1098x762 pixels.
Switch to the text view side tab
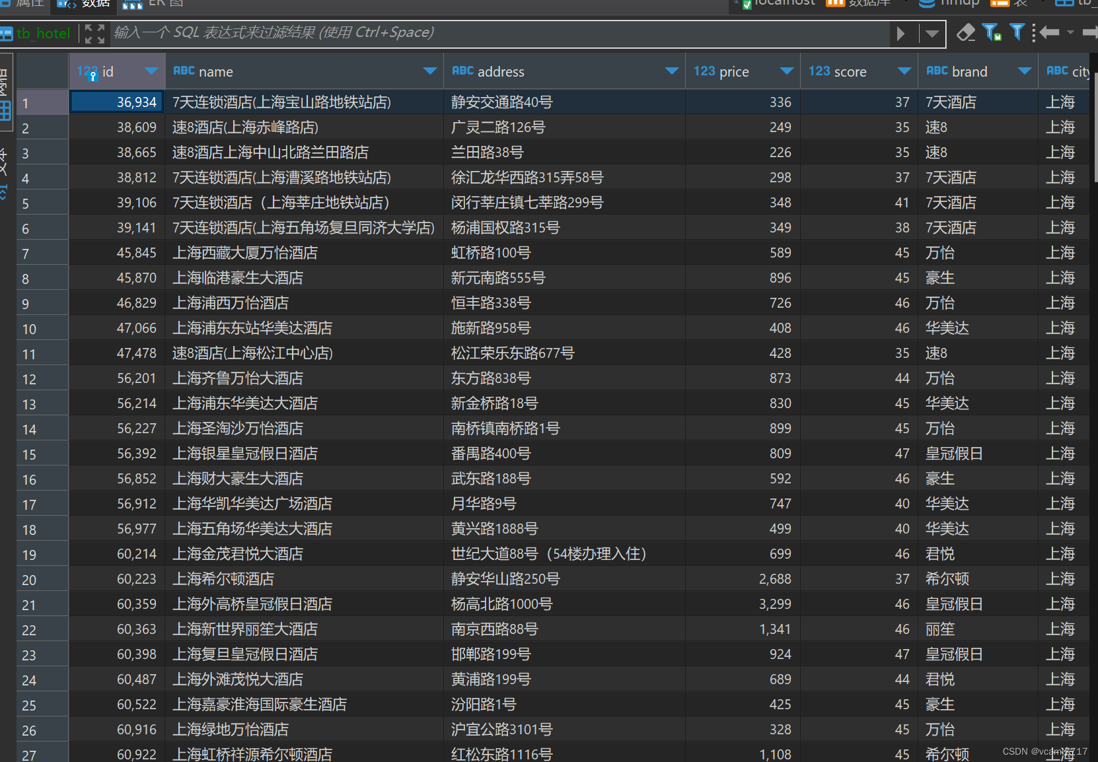click(x=5, y=173)
